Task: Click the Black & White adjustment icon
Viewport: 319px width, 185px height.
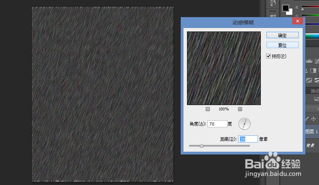Action: 313,70
